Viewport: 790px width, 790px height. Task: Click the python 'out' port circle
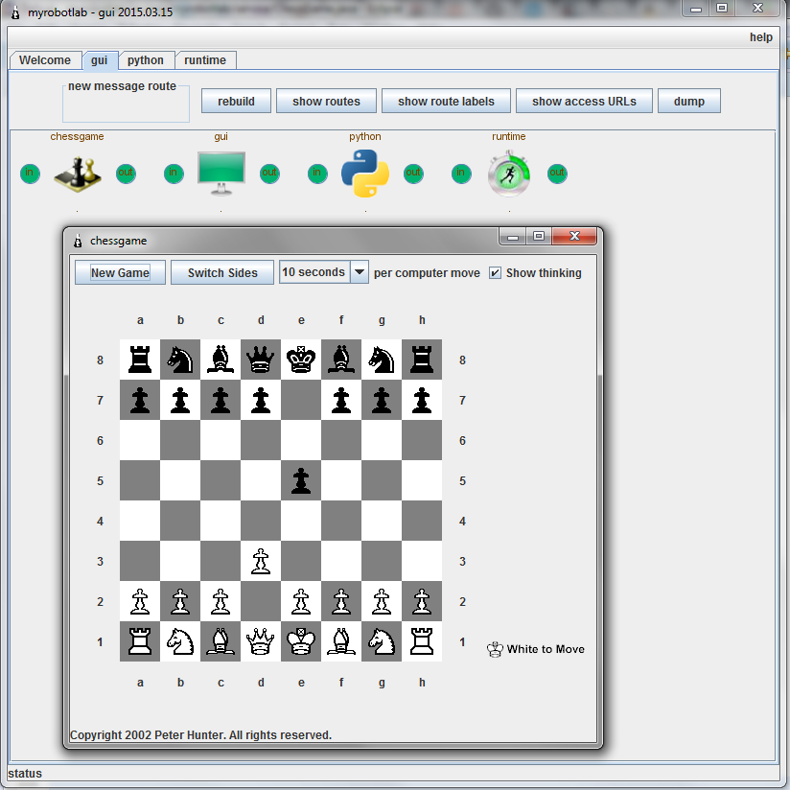(413, 174)
